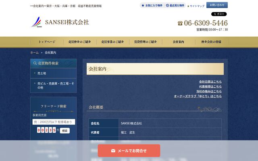This screenshot has width=258, height=161.
Task: Open favorite properties with star icon
Action: click(152, 5)
